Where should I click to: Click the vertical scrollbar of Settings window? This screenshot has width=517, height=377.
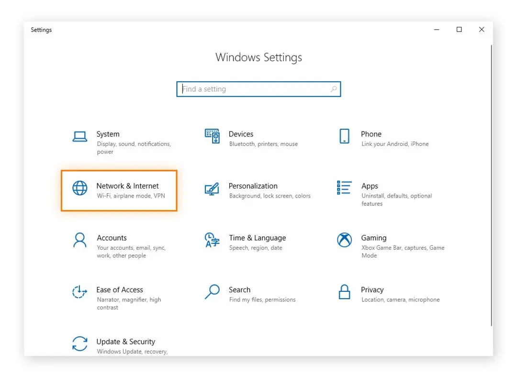coord(491,186)
